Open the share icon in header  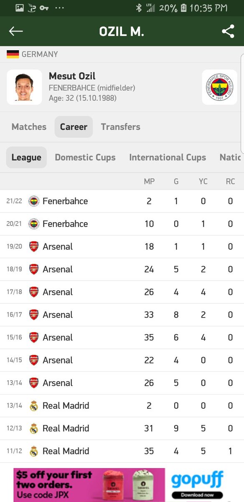(x=228, y=31)
